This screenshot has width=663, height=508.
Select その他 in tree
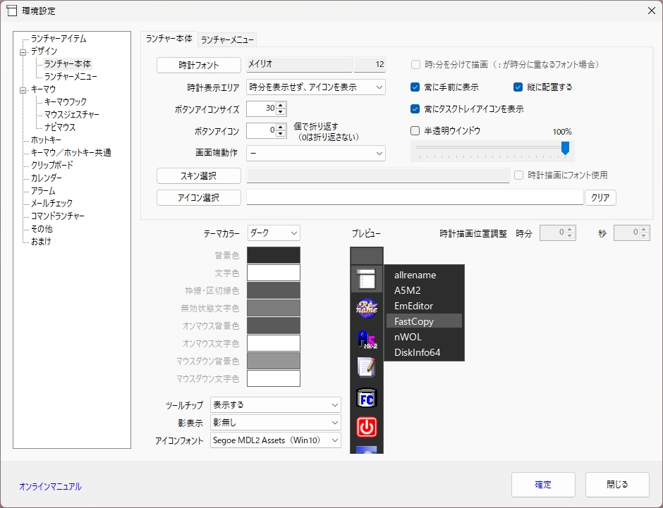pyautogui.click(x=42, y=229)
